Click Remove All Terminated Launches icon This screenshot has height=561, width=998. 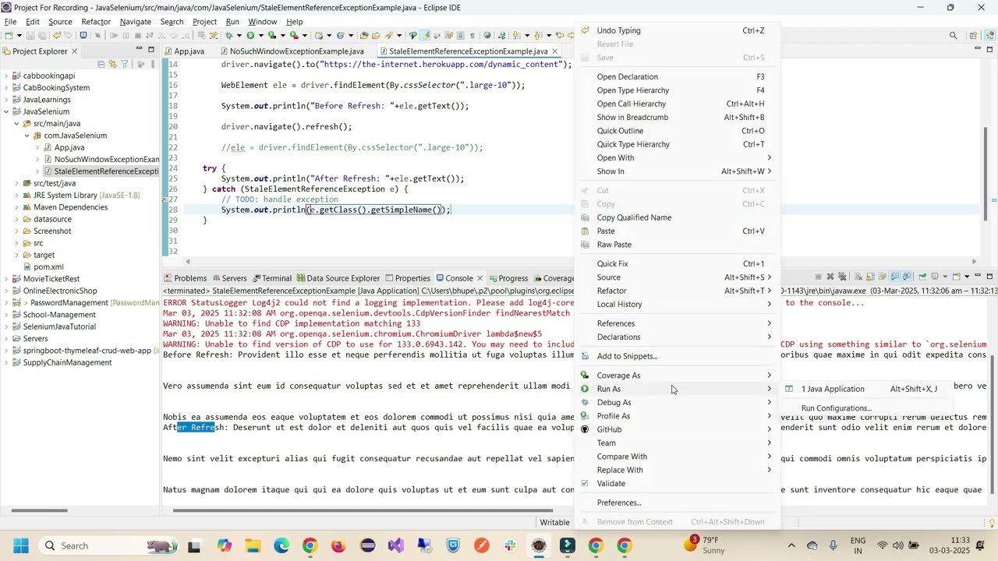tap(842, 277)
